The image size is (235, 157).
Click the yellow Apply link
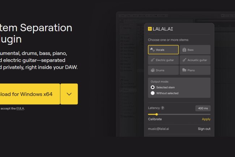(206, 119)
